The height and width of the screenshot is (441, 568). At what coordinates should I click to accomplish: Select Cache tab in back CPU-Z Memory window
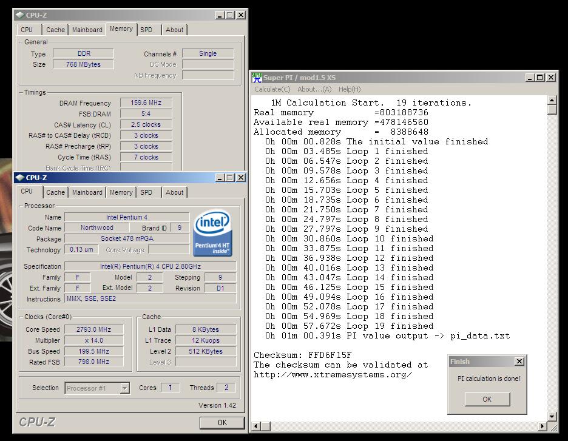point(55,30)
